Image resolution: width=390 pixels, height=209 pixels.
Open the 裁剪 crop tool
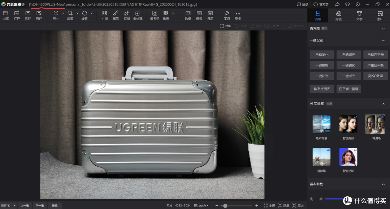coord(70,16)
